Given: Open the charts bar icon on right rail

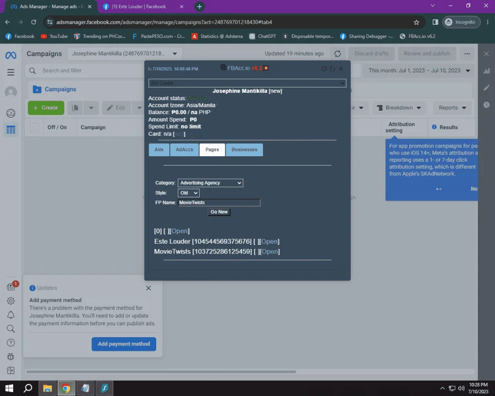Looking at the screenshot, I should (486, 71).
